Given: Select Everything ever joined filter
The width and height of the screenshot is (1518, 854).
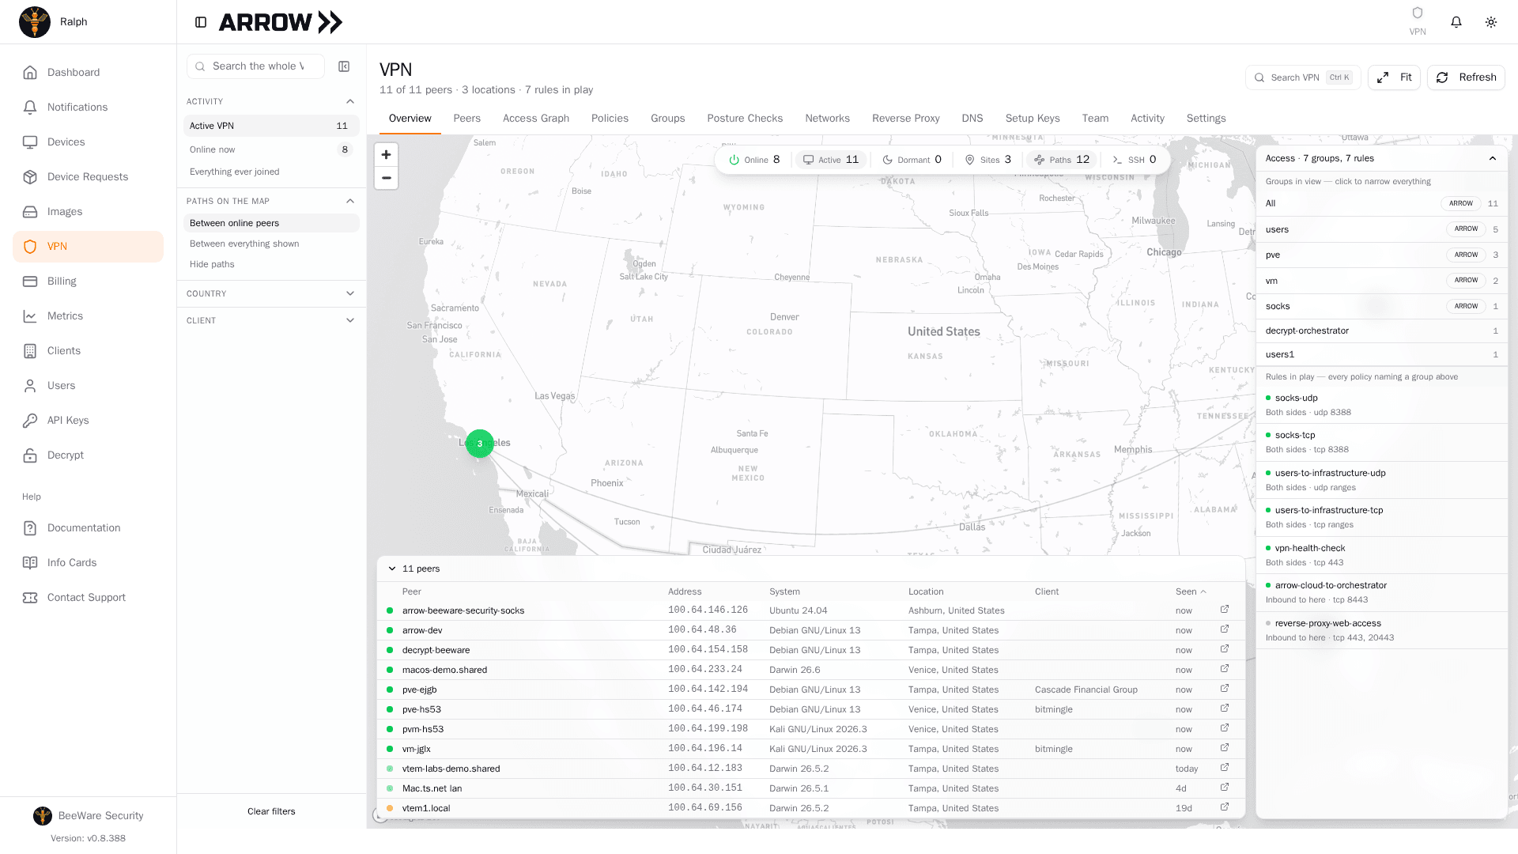Looking at the screenshot, I should click(x=271, y=172).
